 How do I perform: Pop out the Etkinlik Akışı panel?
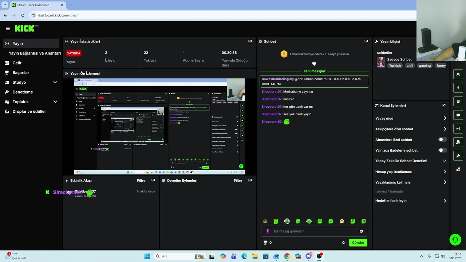click(x=153, y=180)
